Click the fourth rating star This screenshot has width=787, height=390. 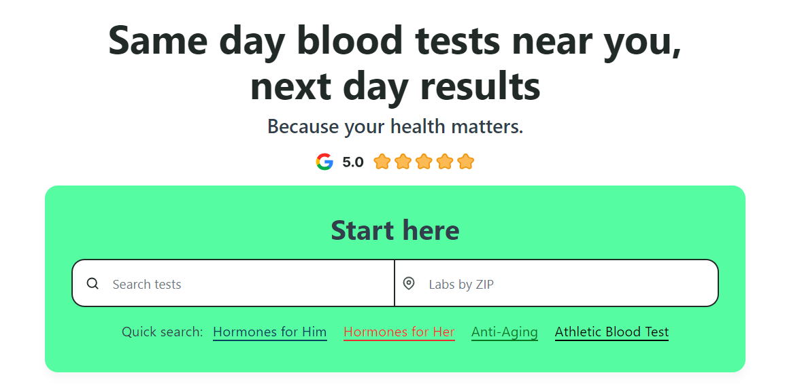445,162
